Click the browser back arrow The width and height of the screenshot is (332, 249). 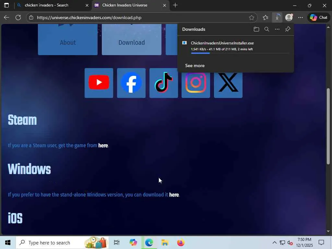point(6,18)
